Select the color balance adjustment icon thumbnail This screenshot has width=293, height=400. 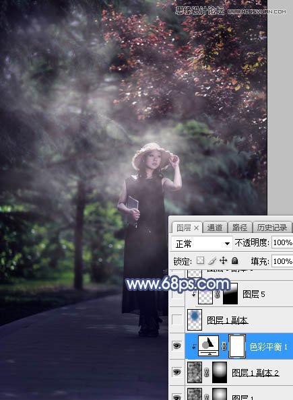click(x=209, y=346)
